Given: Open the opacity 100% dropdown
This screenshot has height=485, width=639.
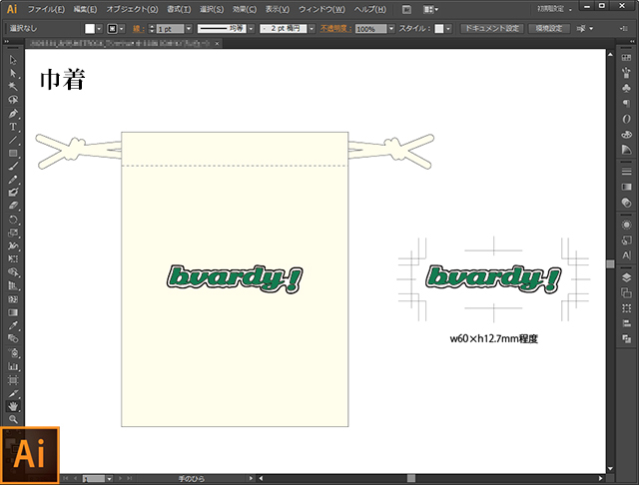Looking at the screenshot, I should pos(391,29).
